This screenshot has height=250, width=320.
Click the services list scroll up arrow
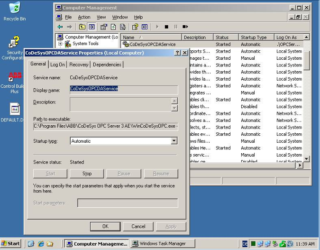[x=306, y=37]
